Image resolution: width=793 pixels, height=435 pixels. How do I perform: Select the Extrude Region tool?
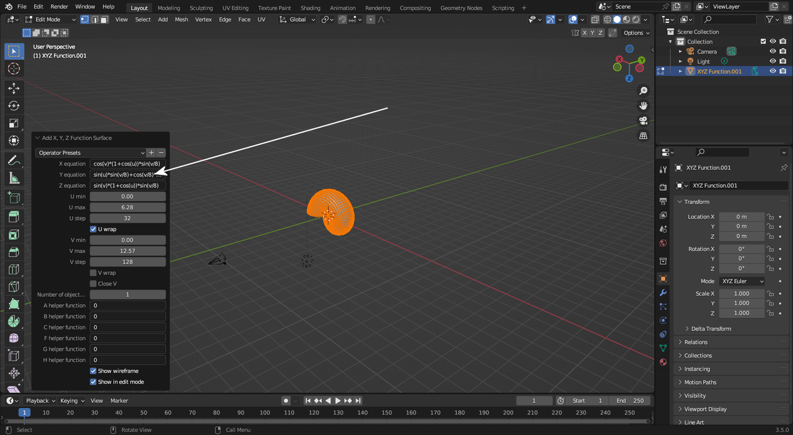tap(14, 217)
